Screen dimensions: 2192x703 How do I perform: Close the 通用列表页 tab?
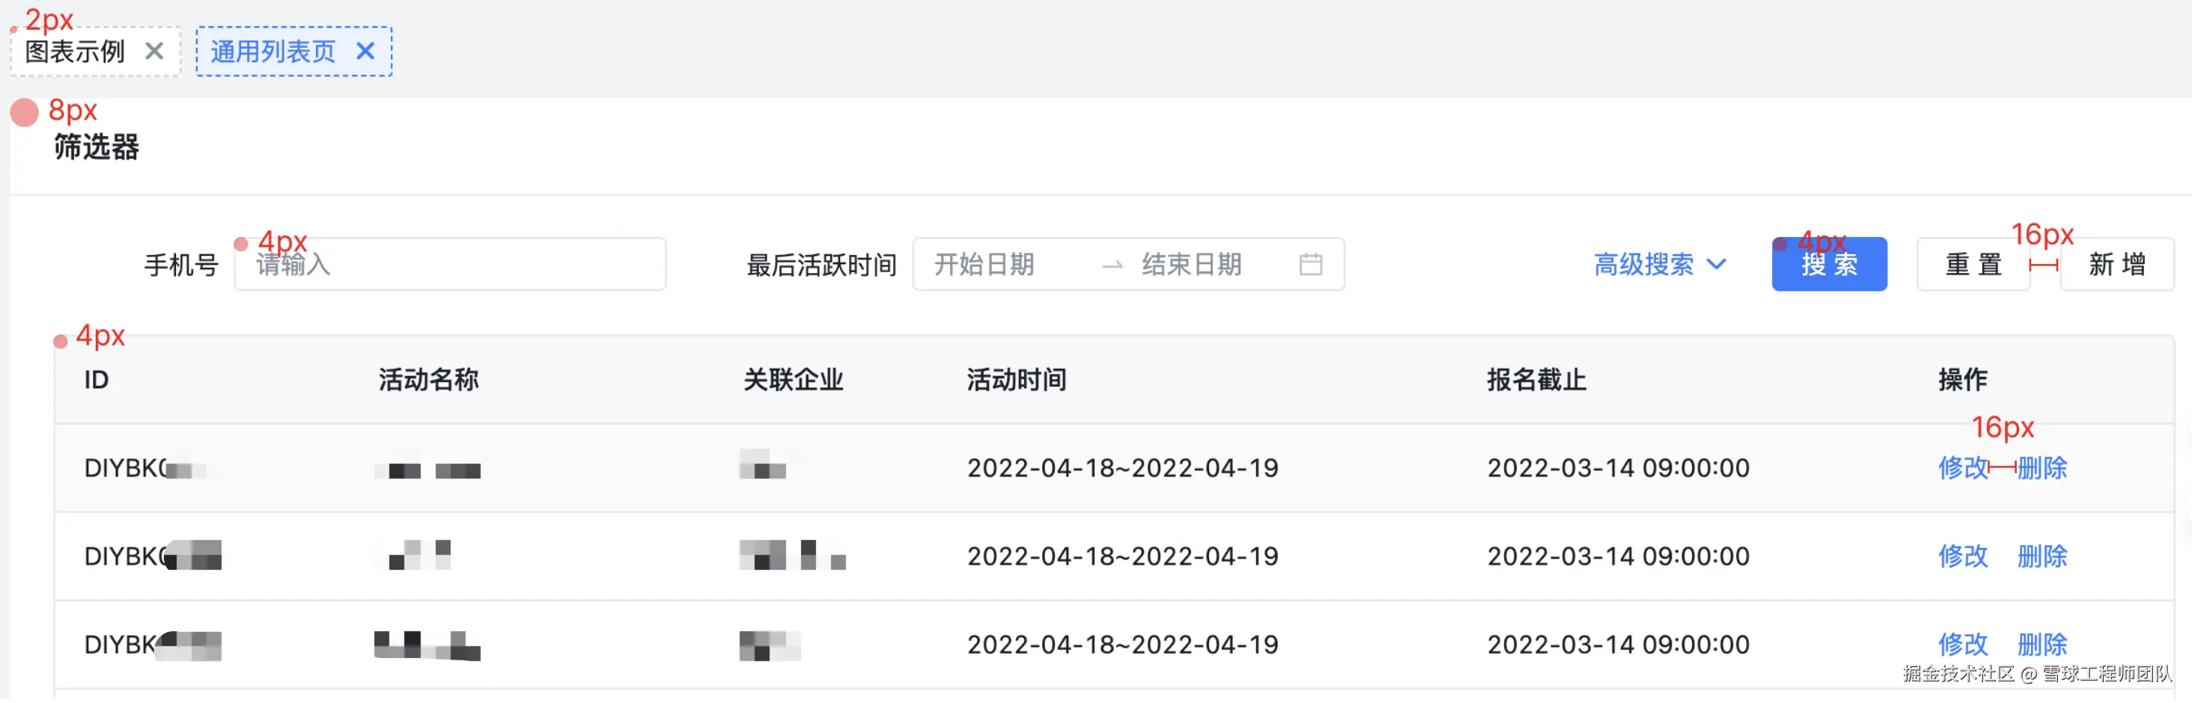pos(365,52)
